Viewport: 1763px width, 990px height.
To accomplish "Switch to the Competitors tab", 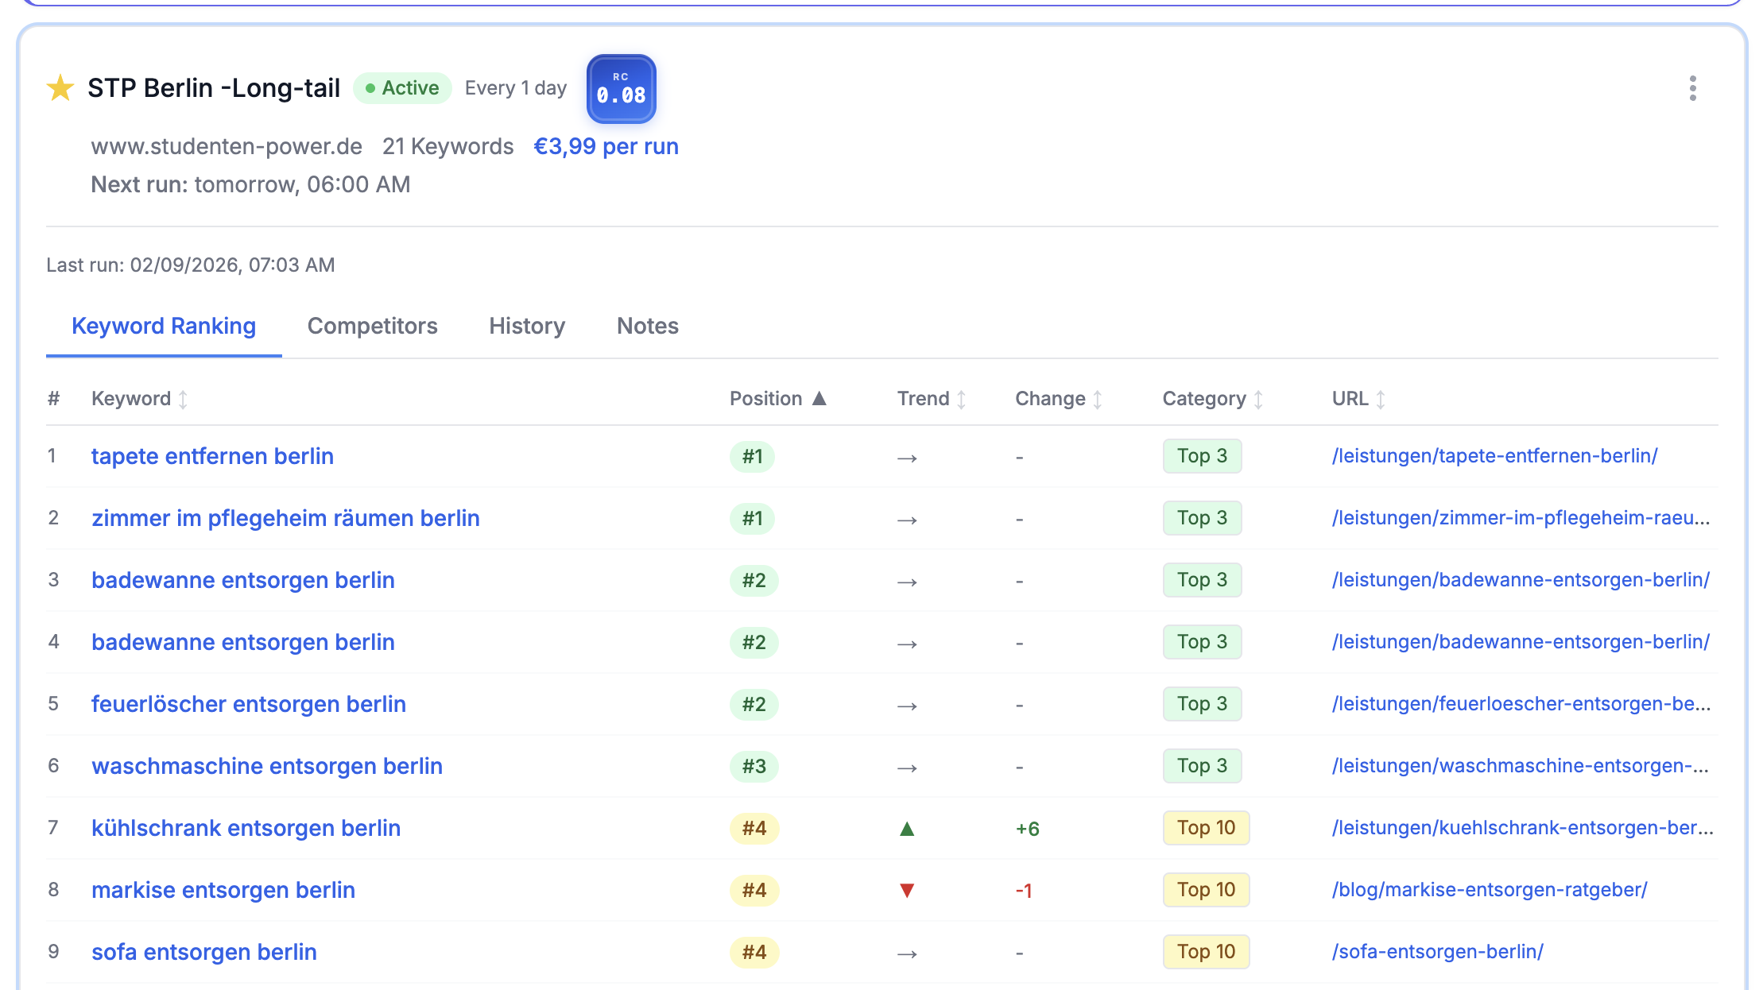I will pyautogui.click(x=372, y=326).
